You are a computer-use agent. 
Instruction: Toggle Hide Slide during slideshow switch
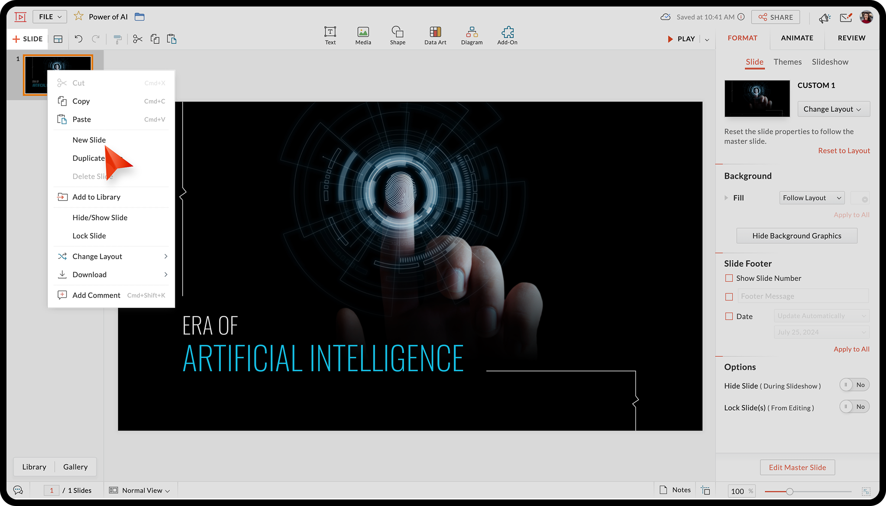[854, 385]
